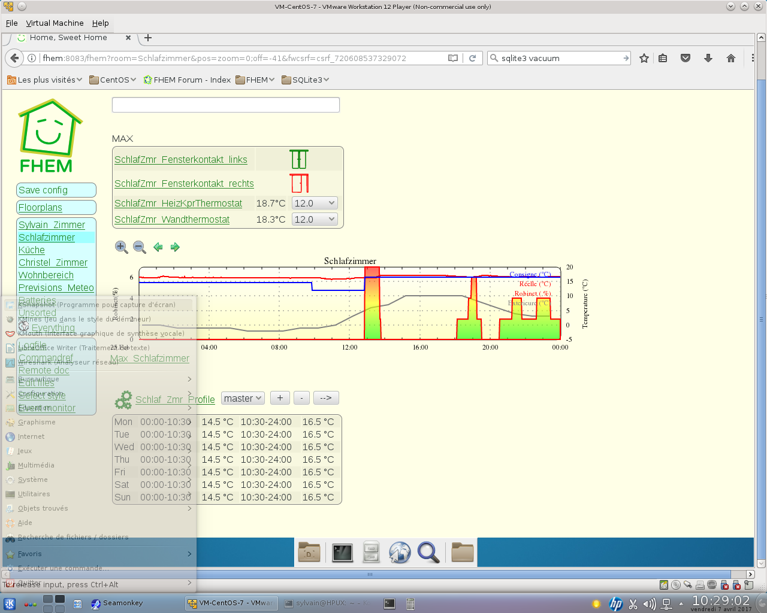The image size is (767, 613).
Task: Click the hp icon in the system tray
Action: (x=615, y=604)
